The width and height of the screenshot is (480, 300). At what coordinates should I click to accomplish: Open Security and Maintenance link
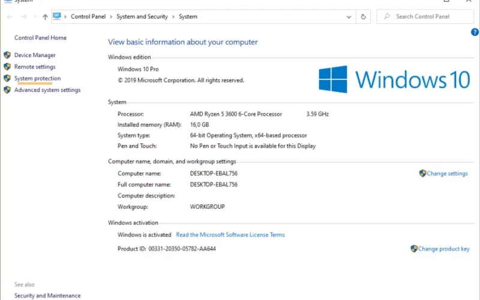[47, 295]
